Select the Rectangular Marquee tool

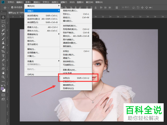coord(3,21)
